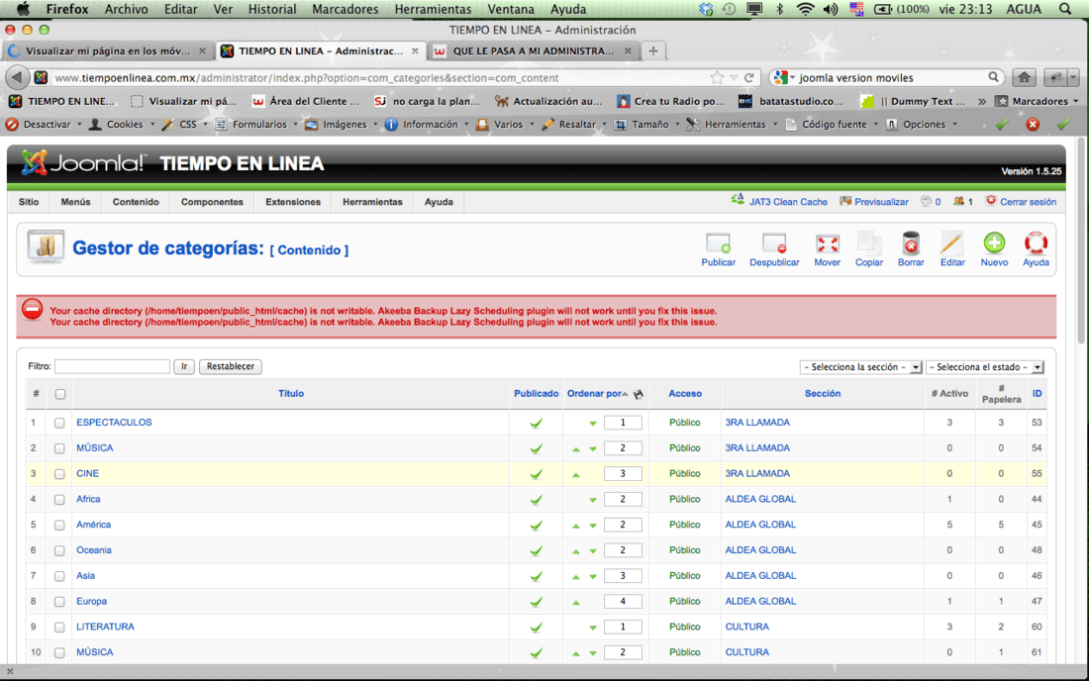This screenshot has width=1089, height=681.
Task: Move Africa category down with arrow
Action: (x=592, y=500)
